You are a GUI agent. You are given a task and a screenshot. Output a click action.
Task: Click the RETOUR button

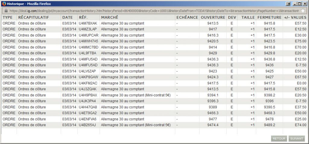point(279,139)
